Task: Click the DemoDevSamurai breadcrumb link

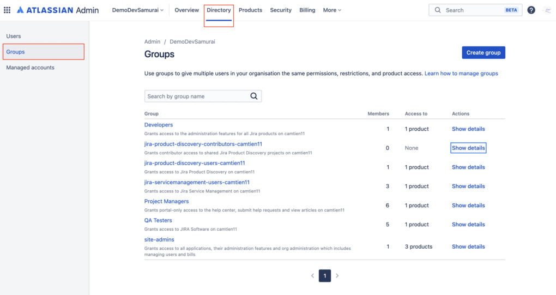Action: pos(192,41)
